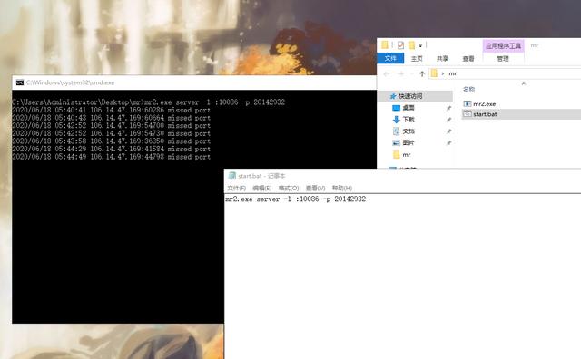The width and height of the screenshot is (581, 359).
Task: Click the Back arrow in Explorer navigation
Action: pos(387,74)
